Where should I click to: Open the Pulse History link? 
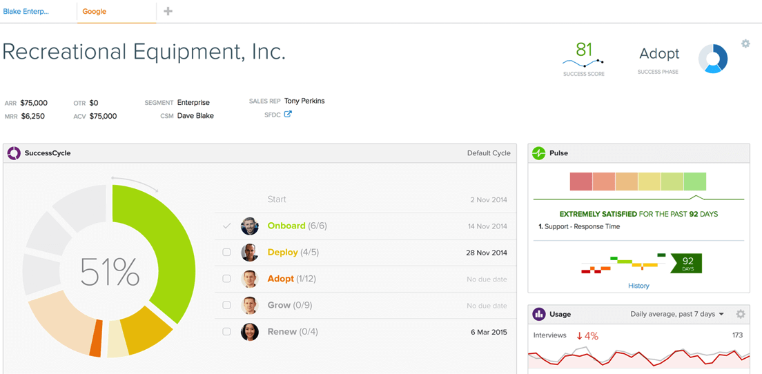(x=638, y=286)
